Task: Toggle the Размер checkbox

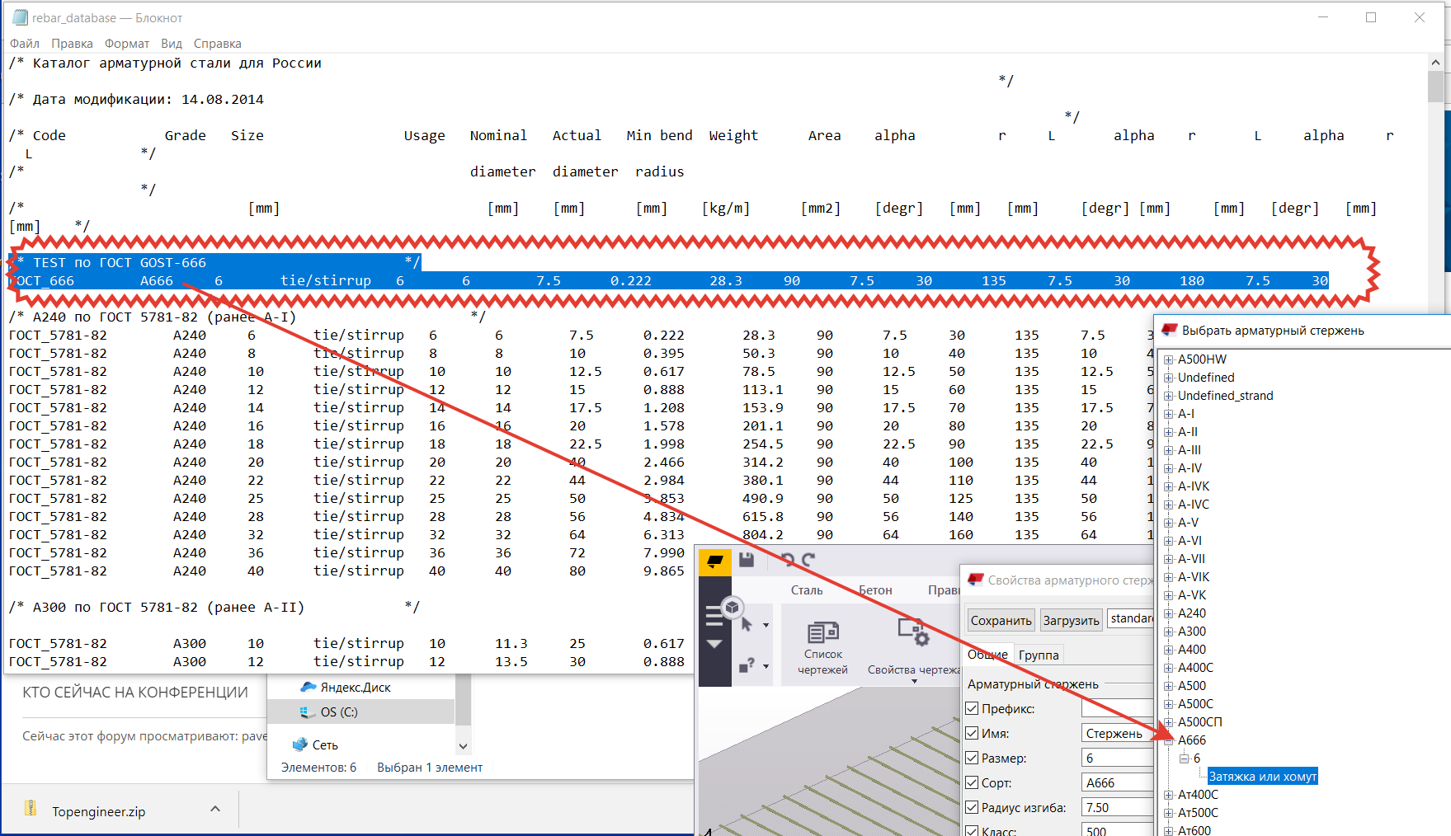Action: [972, 759]
